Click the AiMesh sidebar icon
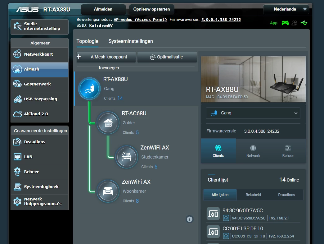 pyautogui.click(x=17, y=69)
